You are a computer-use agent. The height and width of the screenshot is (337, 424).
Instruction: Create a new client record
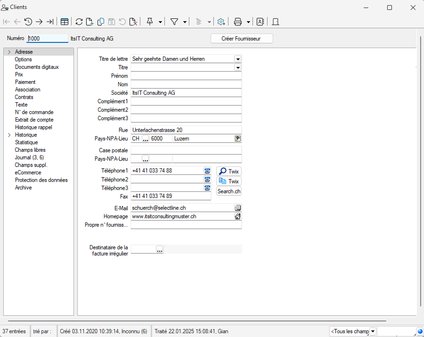90,22
